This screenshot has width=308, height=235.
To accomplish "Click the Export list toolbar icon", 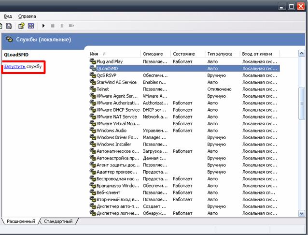I will point(9,26).
